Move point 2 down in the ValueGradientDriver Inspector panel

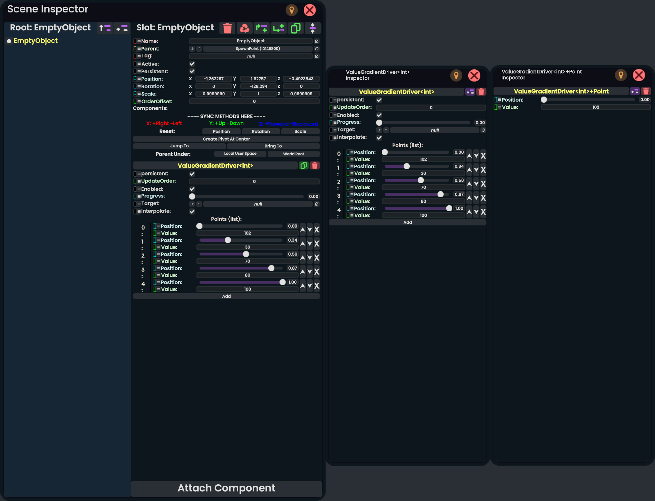pos(476,184)
